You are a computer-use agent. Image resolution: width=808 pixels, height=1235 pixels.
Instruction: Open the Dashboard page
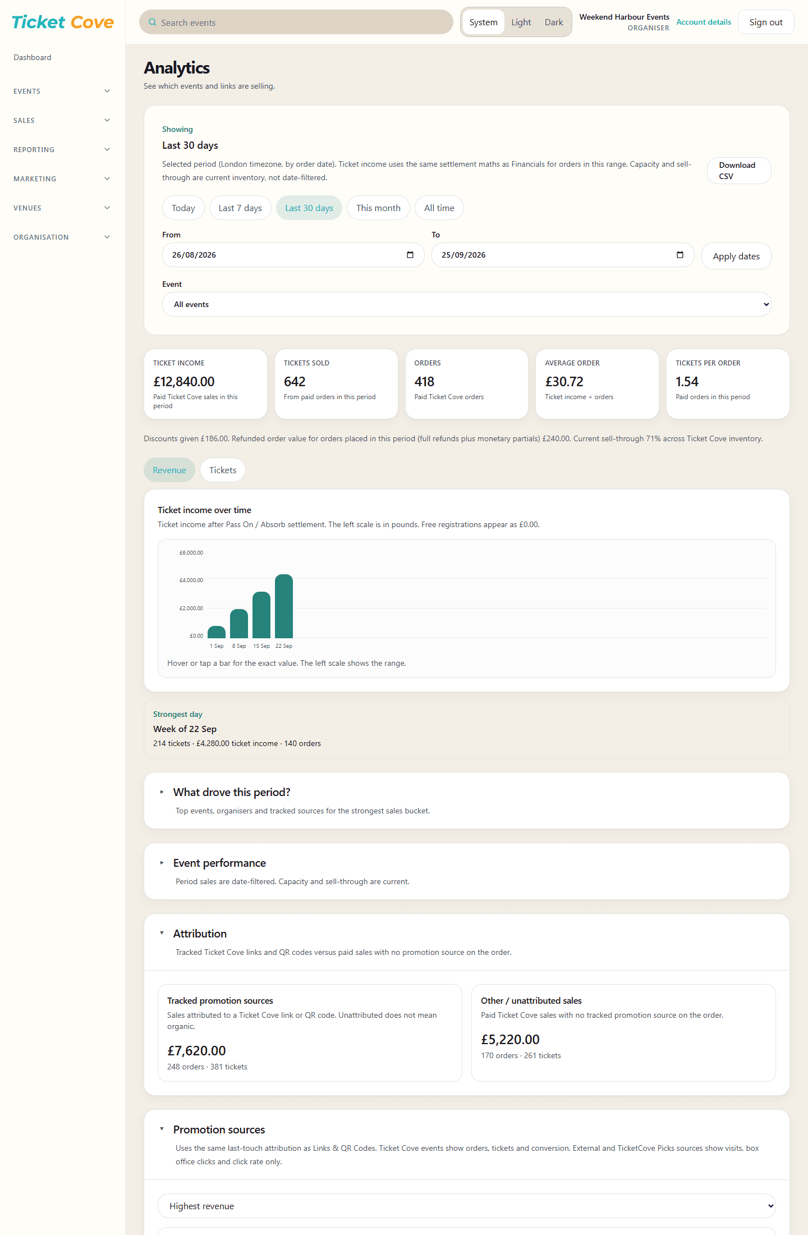click(x=33, y=57)
